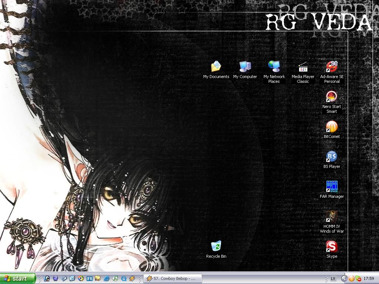
Task: Open the Start menu
Action: click(x=18, y=278)
